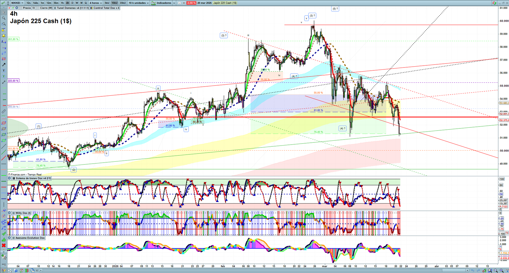This screenshot has width=509, height=273.
Task: Toggle the active 4h timeframe button
Action: 67,3
